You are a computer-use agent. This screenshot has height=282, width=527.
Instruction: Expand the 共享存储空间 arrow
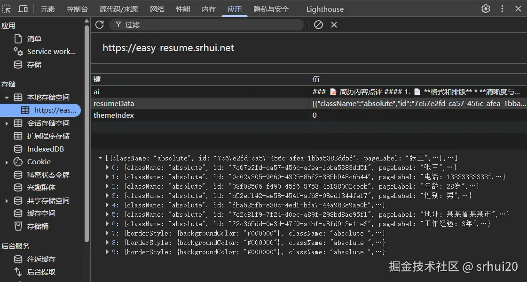7,201
